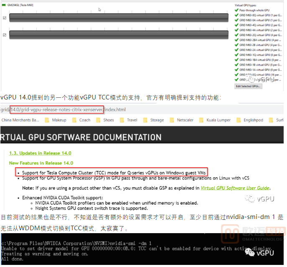Click the 'New Features in Release 14.0' heading
This screenshot has width=287, height=267.
pos(41,163)
